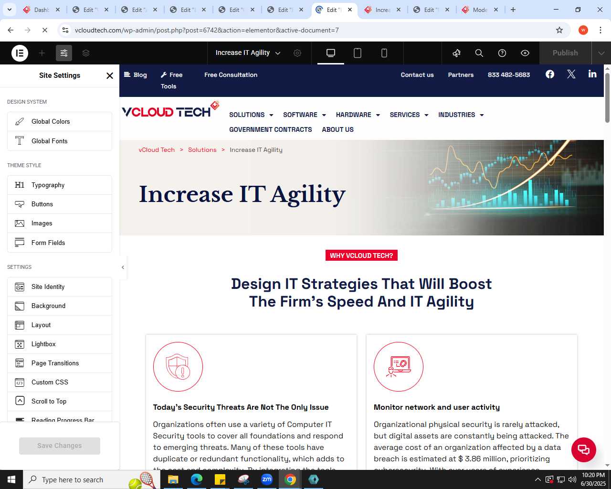The height and width of the screenshot is (489, 611).
Task: Click the Elementor logo menu icon
Action: (x=20, y=53)
